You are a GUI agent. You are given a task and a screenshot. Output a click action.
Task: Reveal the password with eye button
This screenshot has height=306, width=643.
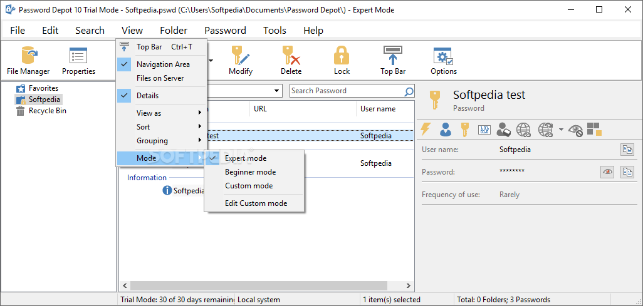(607, 172)
